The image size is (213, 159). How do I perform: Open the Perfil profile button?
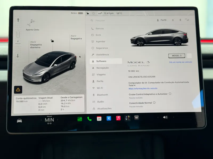[x=161, y=20]
